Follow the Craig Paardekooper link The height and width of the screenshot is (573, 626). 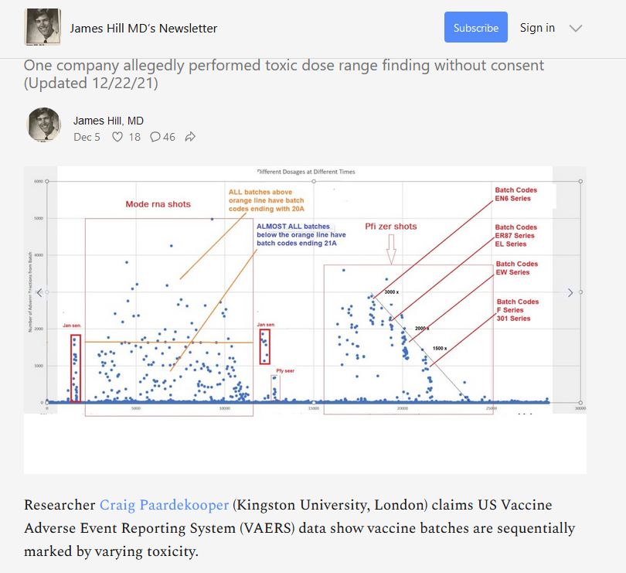pos(164,505)
